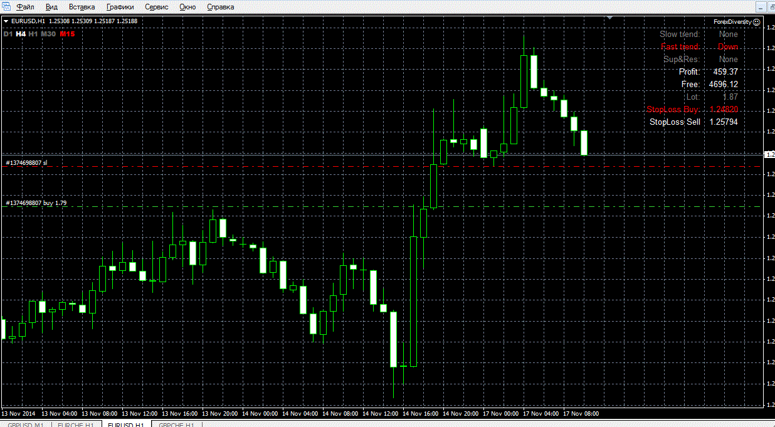Screen dimensions: 775x427
Task: Click the red Down trend value
Action: pos(728,47)
